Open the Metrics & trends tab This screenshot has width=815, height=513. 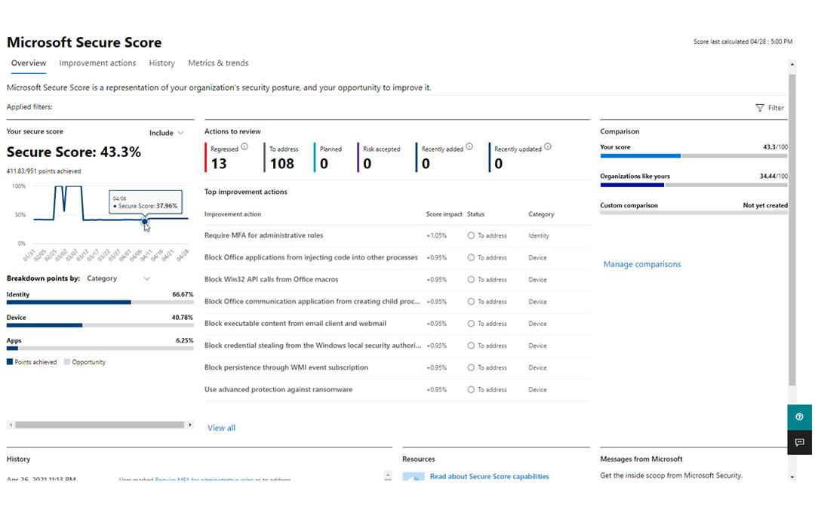pos(218,63)
